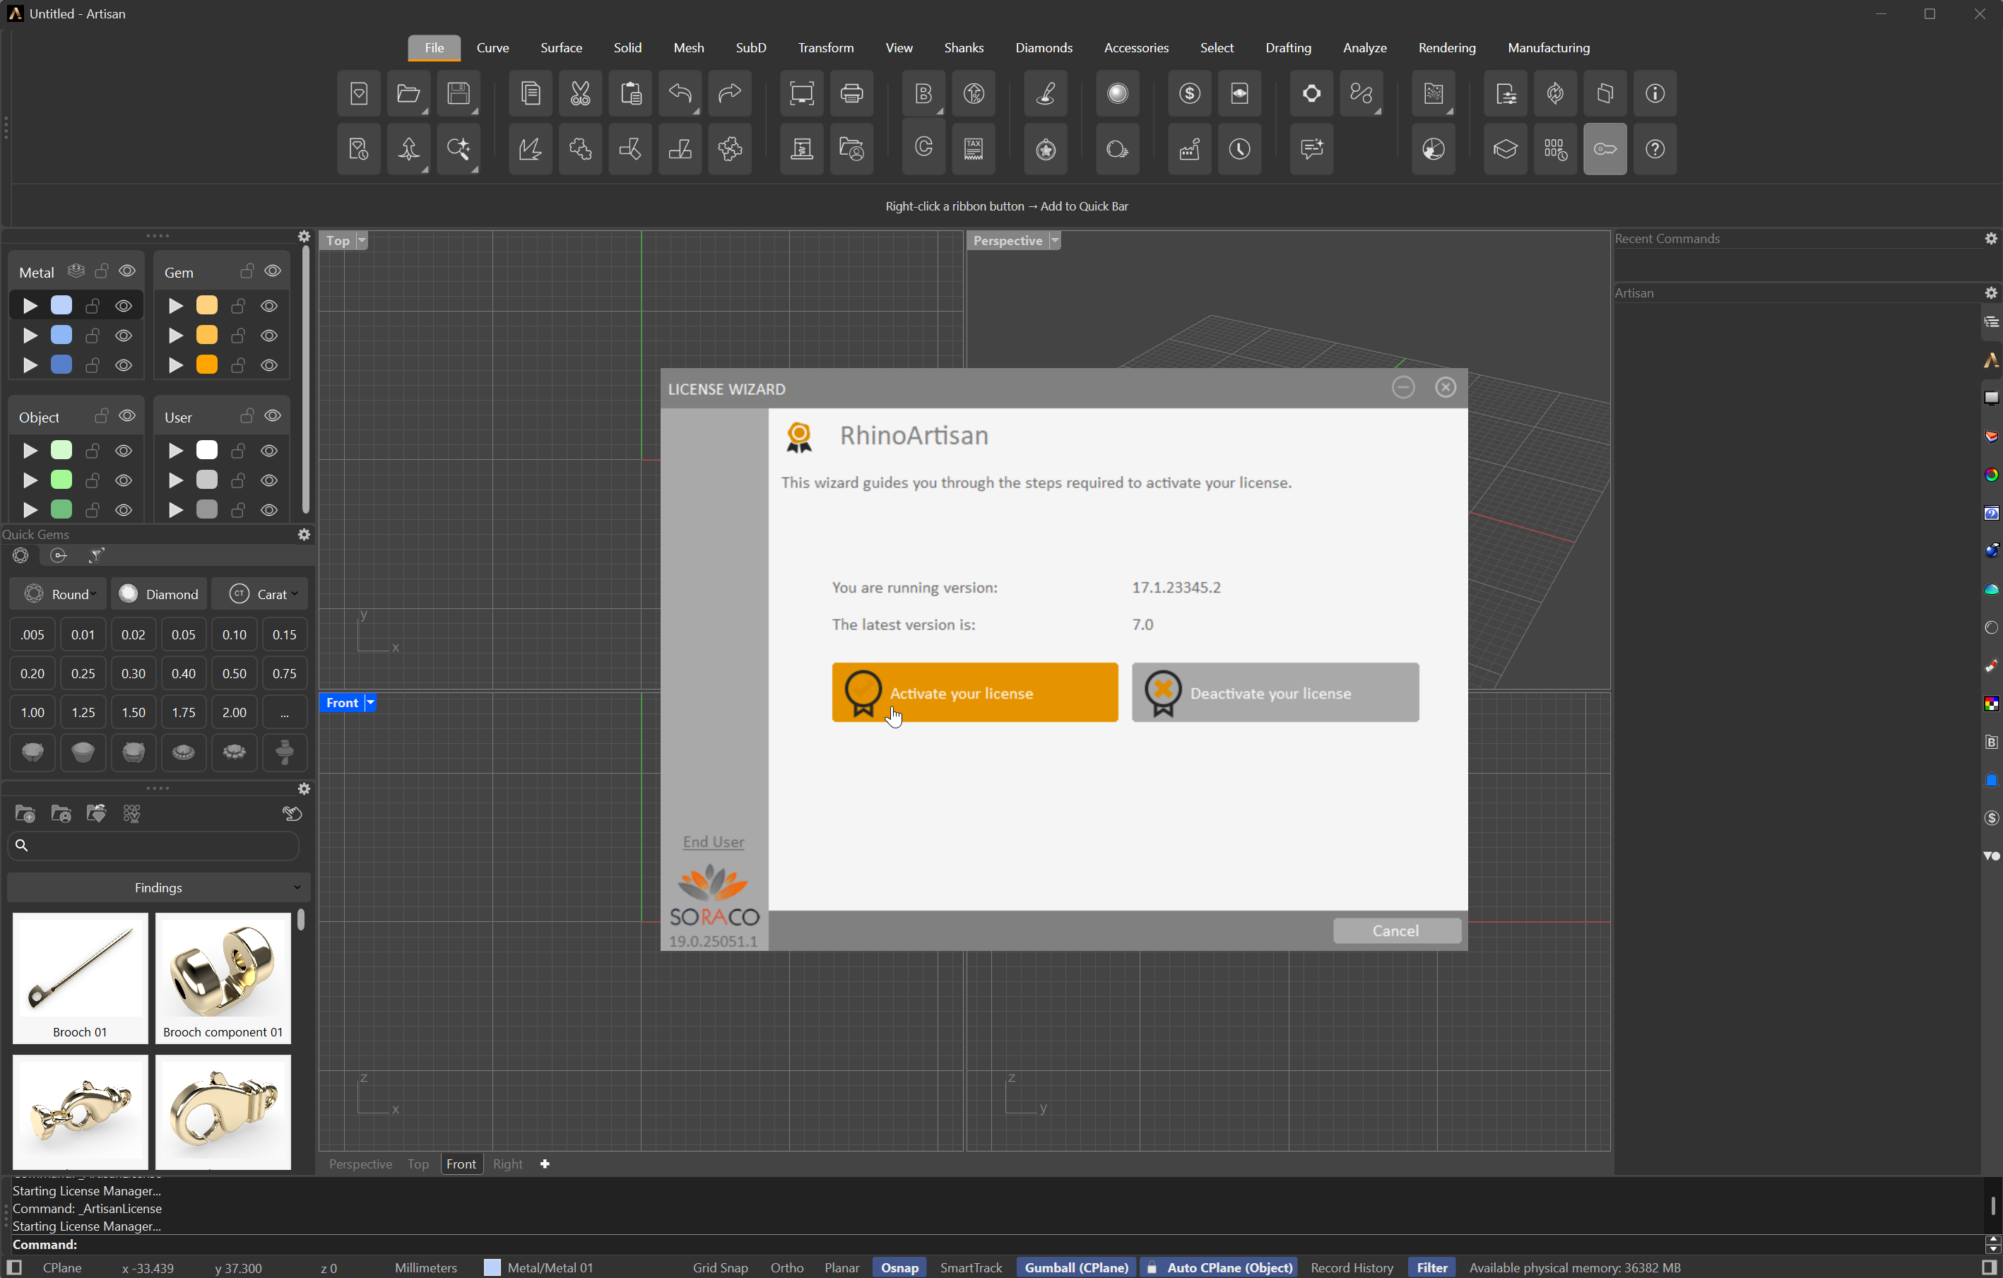Open the Round gem shape dropdown
Screen dimensions: 2003x1278
click(x=58, y=593)
